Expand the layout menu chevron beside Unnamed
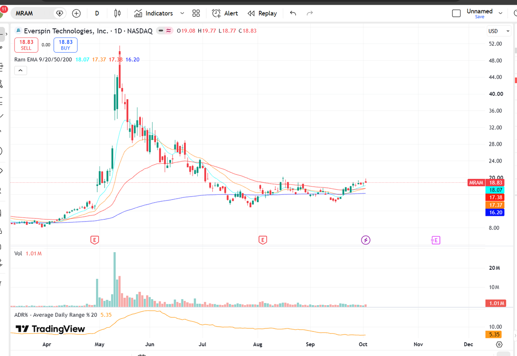Image resolution: width=517 pixels, height=356 pixels. pos(501,13)
